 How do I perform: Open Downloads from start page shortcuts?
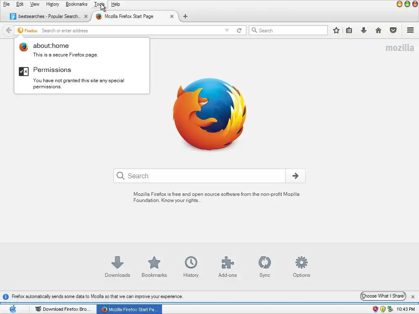[x=117, y=267]
